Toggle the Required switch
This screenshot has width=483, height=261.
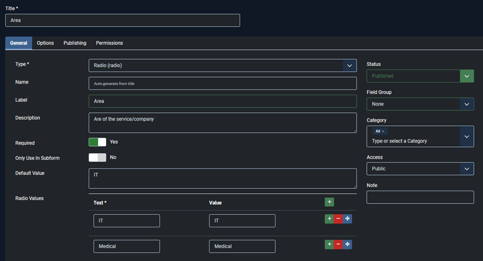tap(97, 142)
